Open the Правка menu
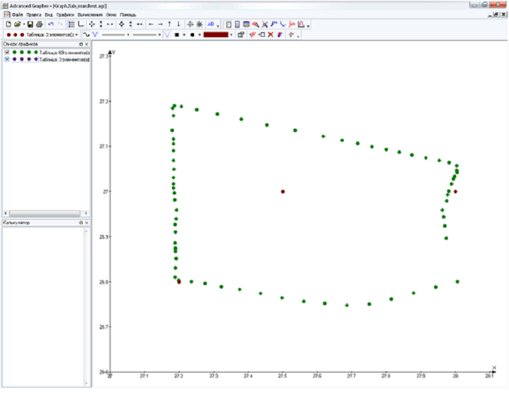Screen dimensions: 509x405 [34, 14]
